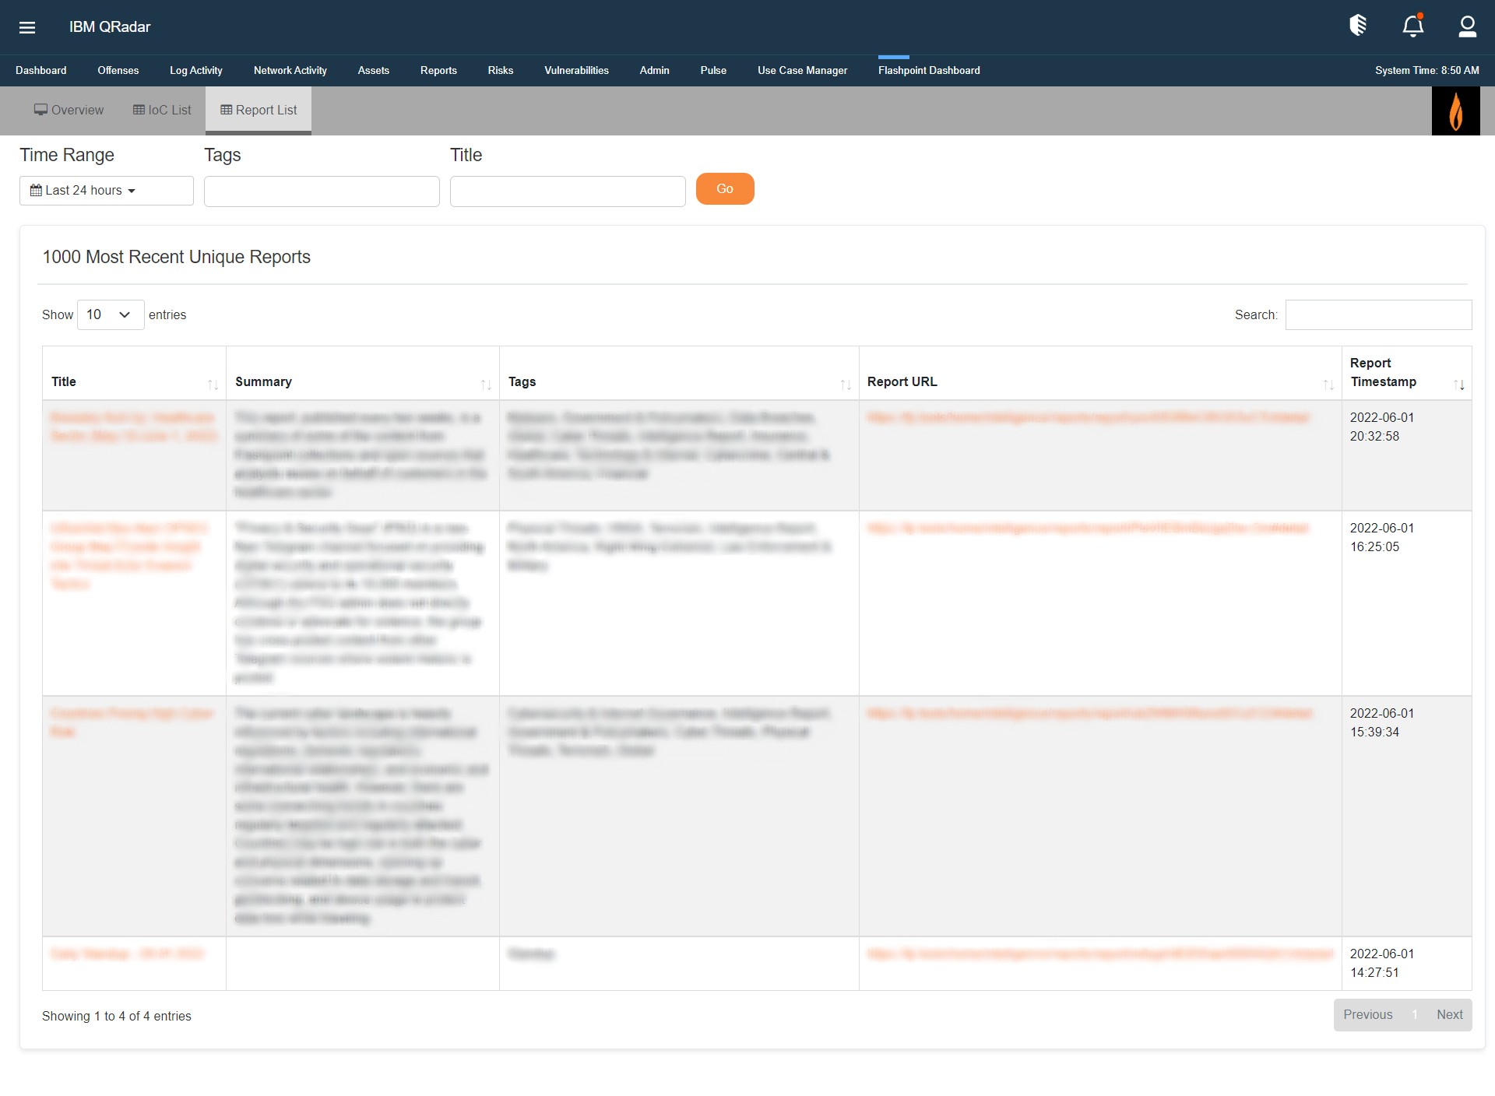This screenshot has width=1495, height=1096.
Task: Click the orange Go button
Action: tap(725, 189)
